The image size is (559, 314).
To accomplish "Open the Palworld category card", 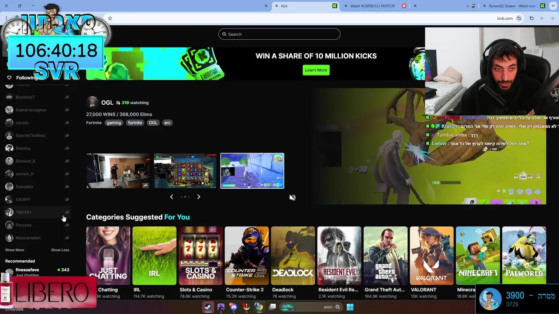I will [524, 255].
